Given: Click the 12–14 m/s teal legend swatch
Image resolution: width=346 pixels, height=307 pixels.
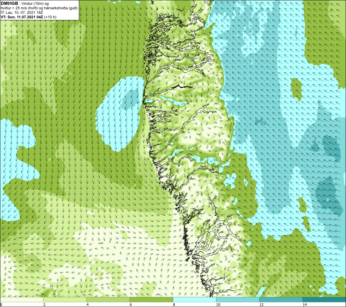Looking at the screenshot, I should (281, 300).
